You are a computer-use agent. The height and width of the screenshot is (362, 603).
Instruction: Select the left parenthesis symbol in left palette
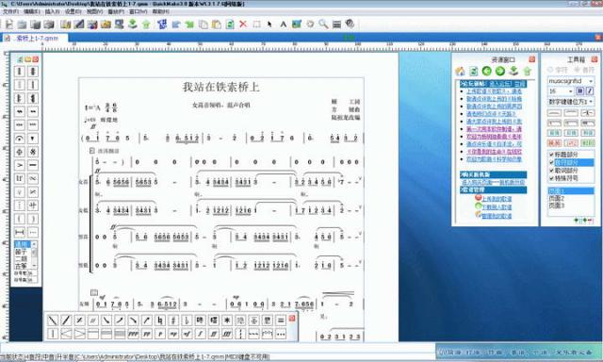20,219
